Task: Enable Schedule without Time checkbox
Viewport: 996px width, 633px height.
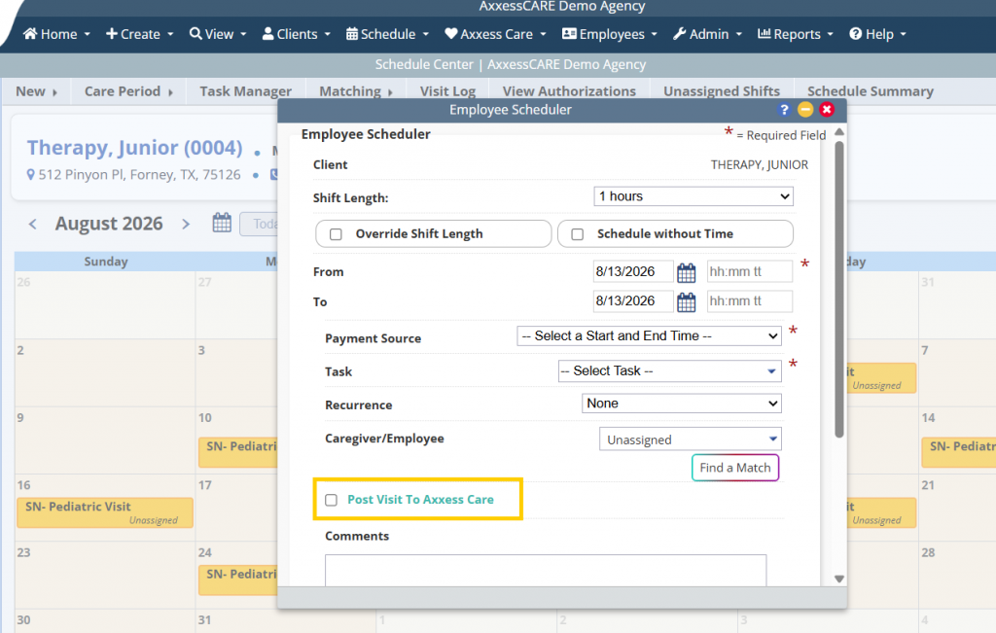Action: pos(578,234)
